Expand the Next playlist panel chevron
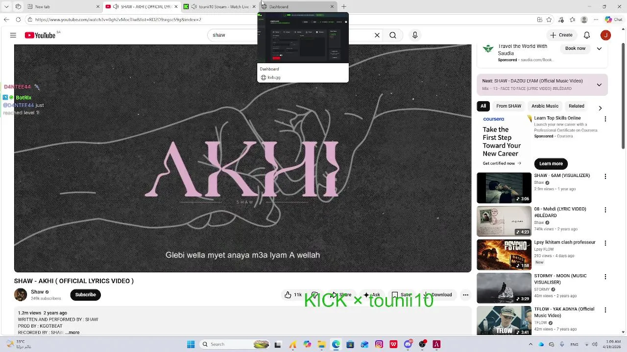This screenshot has width=627, height=352. click(599, 85)
